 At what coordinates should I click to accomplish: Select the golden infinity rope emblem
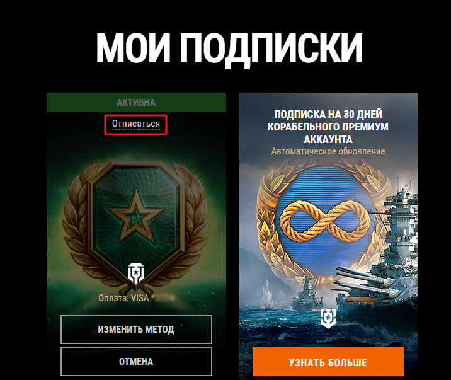[x=325, y=221]
